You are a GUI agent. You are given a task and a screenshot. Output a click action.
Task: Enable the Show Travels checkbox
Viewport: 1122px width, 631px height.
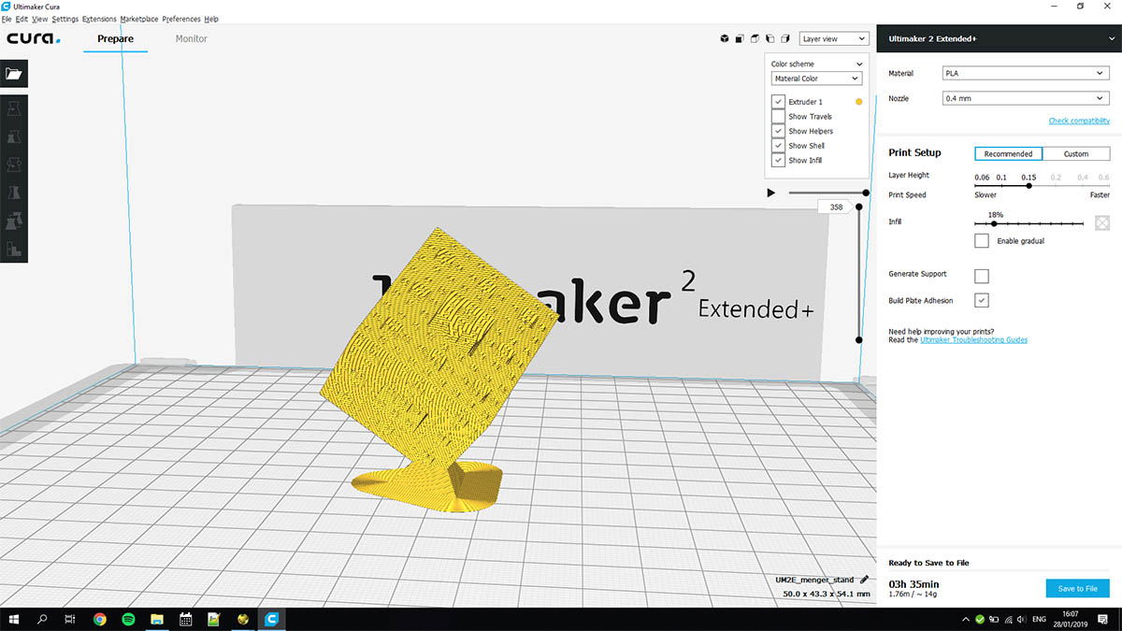point(778,116)
